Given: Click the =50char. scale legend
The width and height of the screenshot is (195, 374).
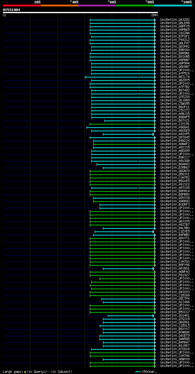Looking at the screenshot, I should (x=146, y=372).
